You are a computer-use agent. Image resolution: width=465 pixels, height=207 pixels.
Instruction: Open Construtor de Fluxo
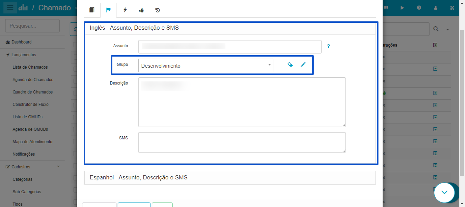click(31, 105)
